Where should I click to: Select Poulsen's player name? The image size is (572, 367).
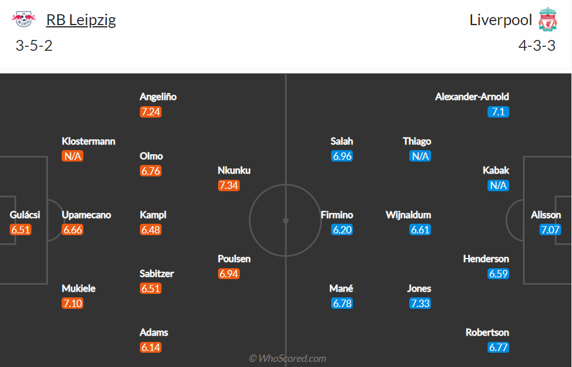(x=234, y=259)
